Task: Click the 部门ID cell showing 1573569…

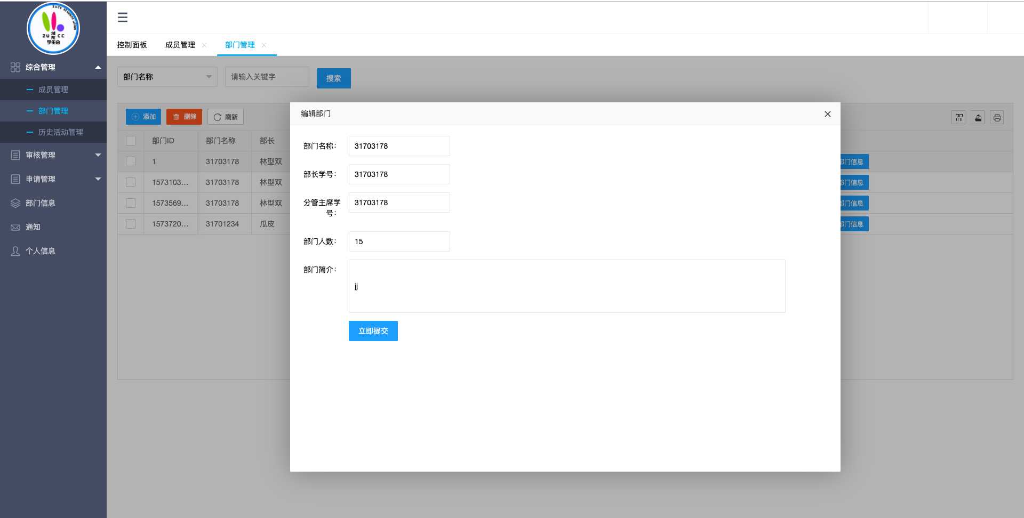Action: 170,203
